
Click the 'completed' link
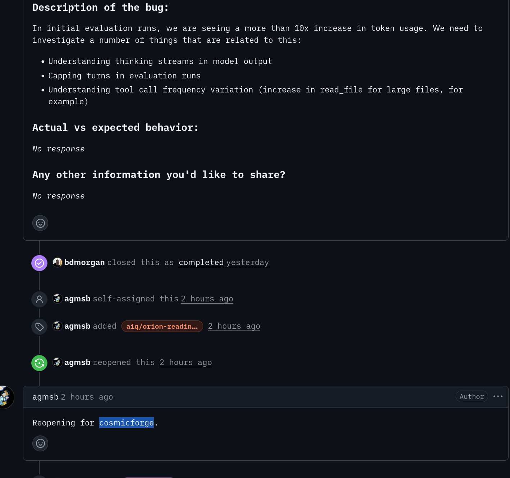(201, 263)
